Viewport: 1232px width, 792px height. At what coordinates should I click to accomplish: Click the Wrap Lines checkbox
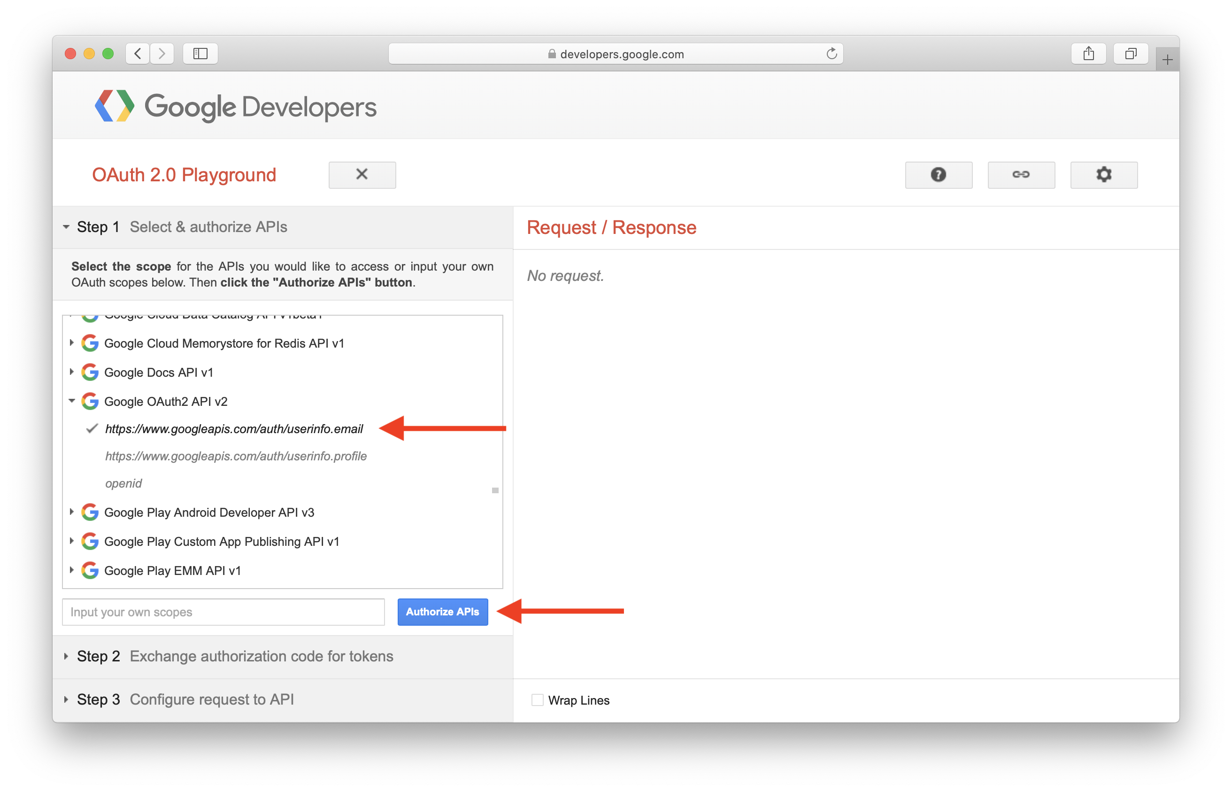tap(535, 699)
